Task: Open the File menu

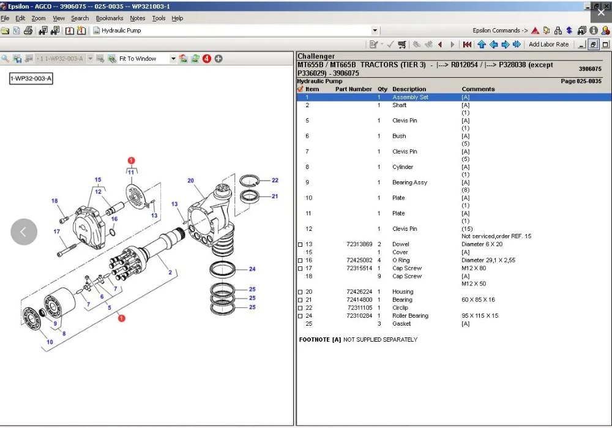Action: click(5, 18)
